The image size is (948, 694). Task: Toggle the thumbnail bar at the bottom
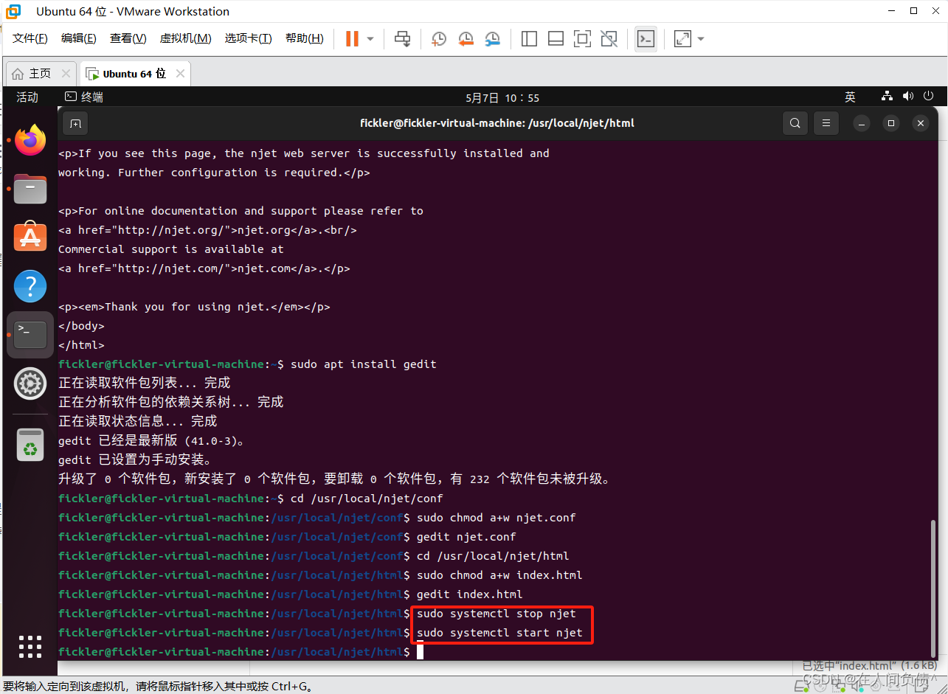(x=556, y=39)
